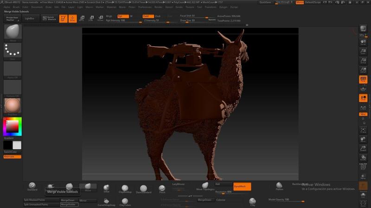Select the CurveStrapSnap brush icon

(x=107, y=202)
